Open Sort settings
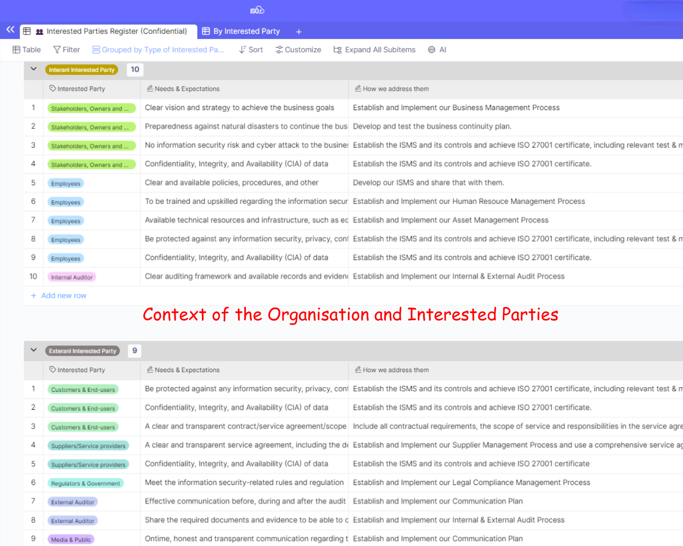 coord(251,50)
